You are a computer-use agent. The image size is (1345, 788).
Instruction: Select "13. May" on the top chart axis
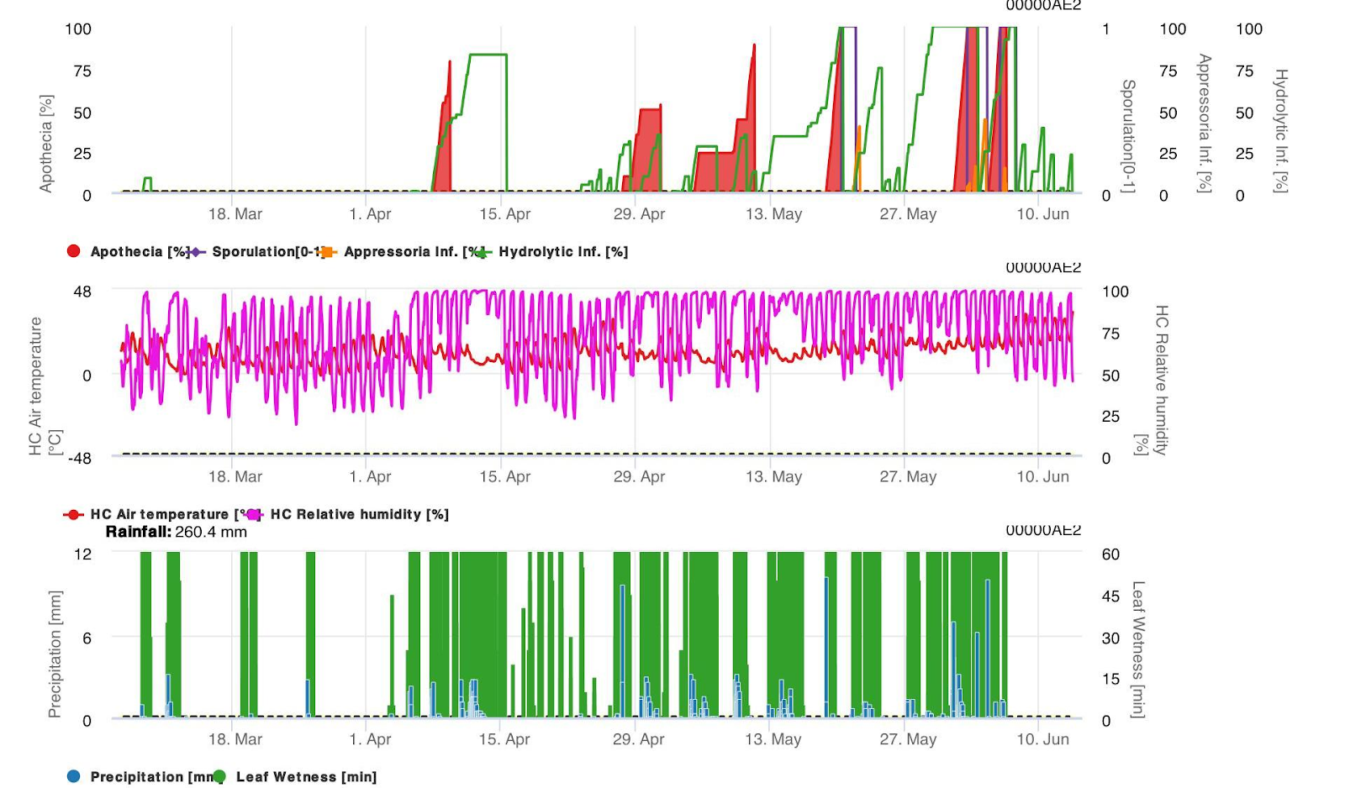[773, 214]
